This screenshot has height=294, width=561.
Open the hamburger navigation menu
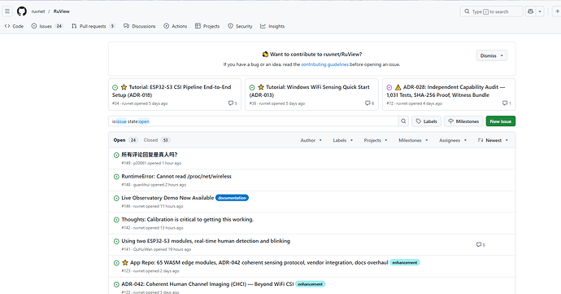click(7, 11)
